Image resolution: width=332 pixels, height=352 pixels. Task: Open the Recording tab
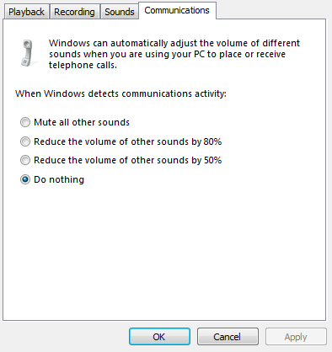[x=74, y=12]
